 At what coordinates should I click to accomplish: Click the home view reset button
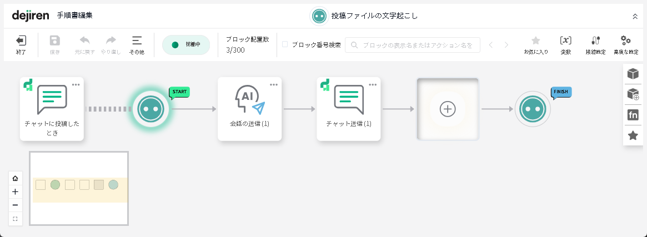pos(15,178)
